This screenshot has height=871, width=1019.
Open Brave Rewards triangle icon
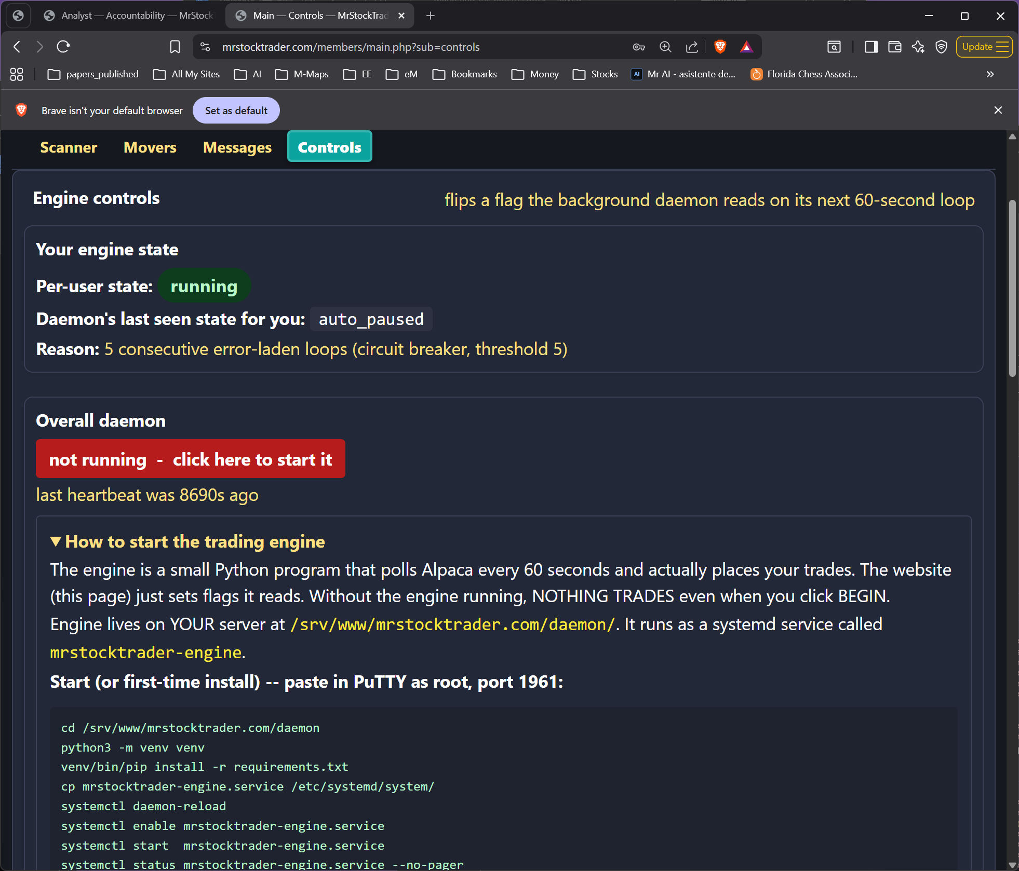coord(746,47)
